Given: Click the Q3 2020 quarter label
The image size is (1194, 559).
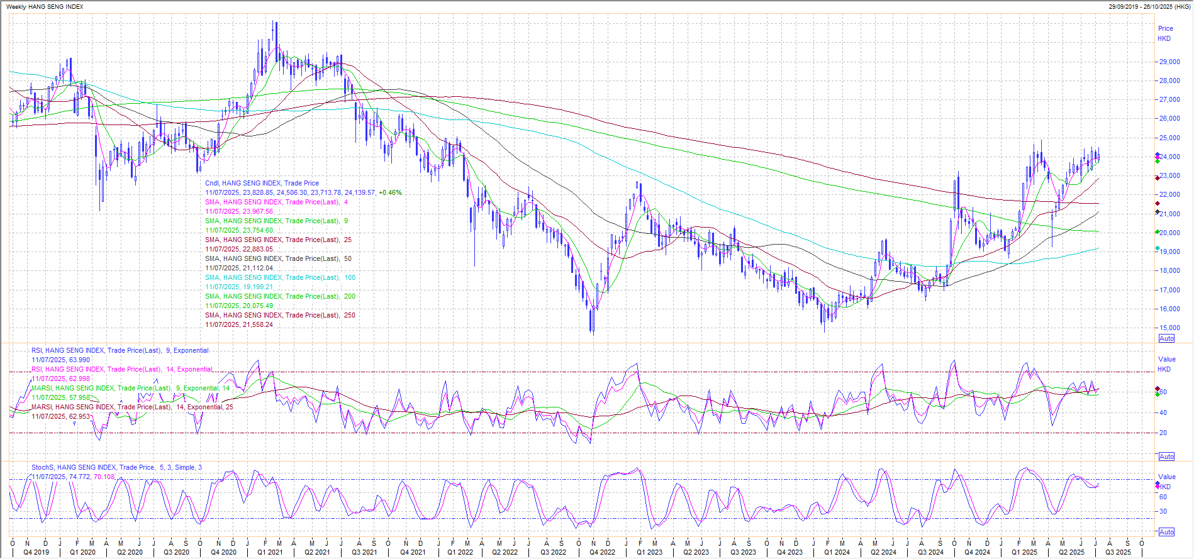Looking at the screenshot, I should point(177,553).
